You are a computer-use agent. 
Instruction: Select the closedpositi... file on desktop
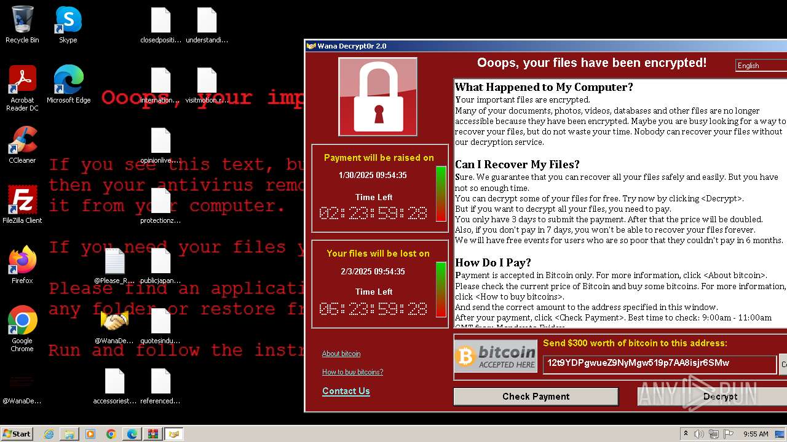[x=160, y=25]
